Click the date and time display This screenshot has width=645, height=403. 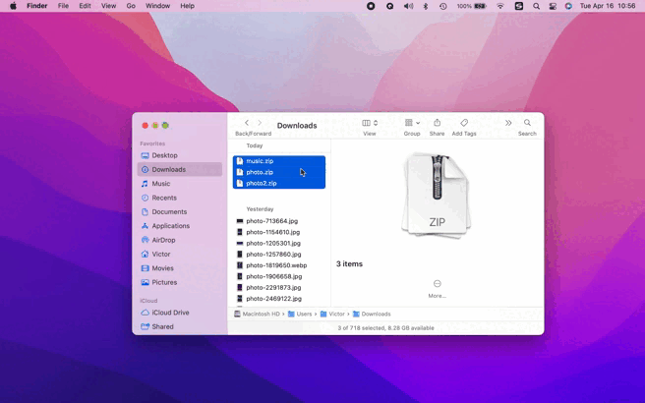(x=608, y=6)
